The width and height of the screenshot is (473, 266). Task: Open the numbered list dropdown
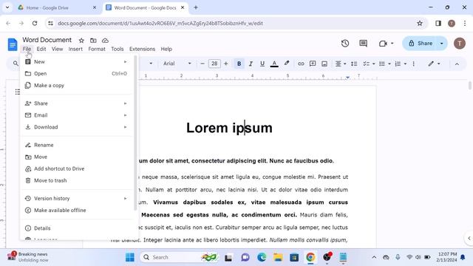point(401,64)
